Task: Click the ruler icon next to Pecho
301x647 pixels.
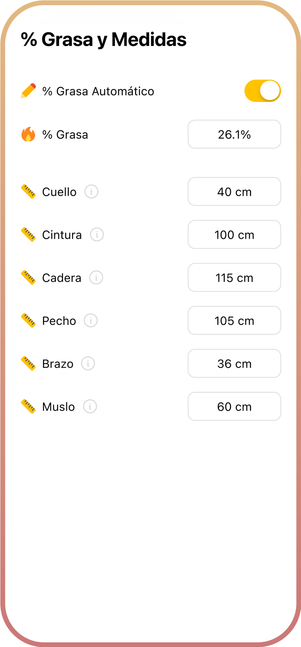Action: 28,321
